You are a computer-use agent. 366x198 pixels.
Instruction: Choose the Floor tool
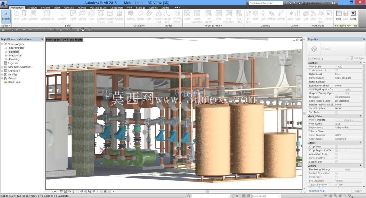[91, 15]
